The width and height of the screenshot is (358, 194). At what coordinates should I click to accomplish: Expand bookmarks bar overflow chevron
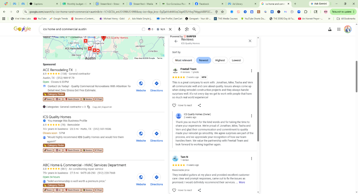pos(329,19)
